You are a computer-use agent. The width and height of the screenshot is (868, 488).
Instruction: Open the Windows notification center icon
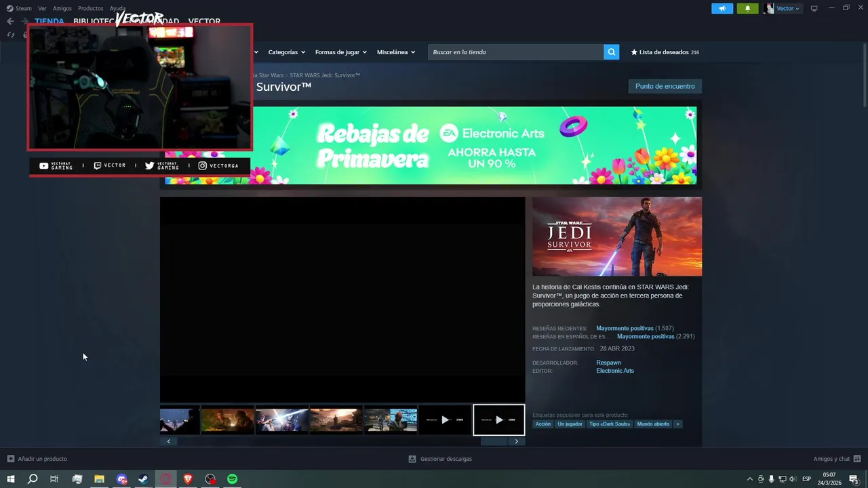coord(854,479)
